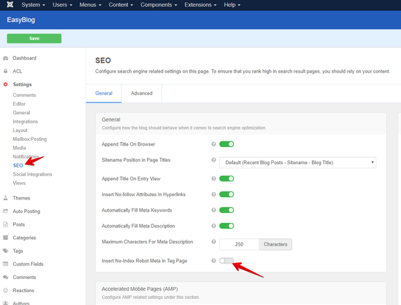
Task: Click the Comments speech bubble icon
Action: (5, 277)
